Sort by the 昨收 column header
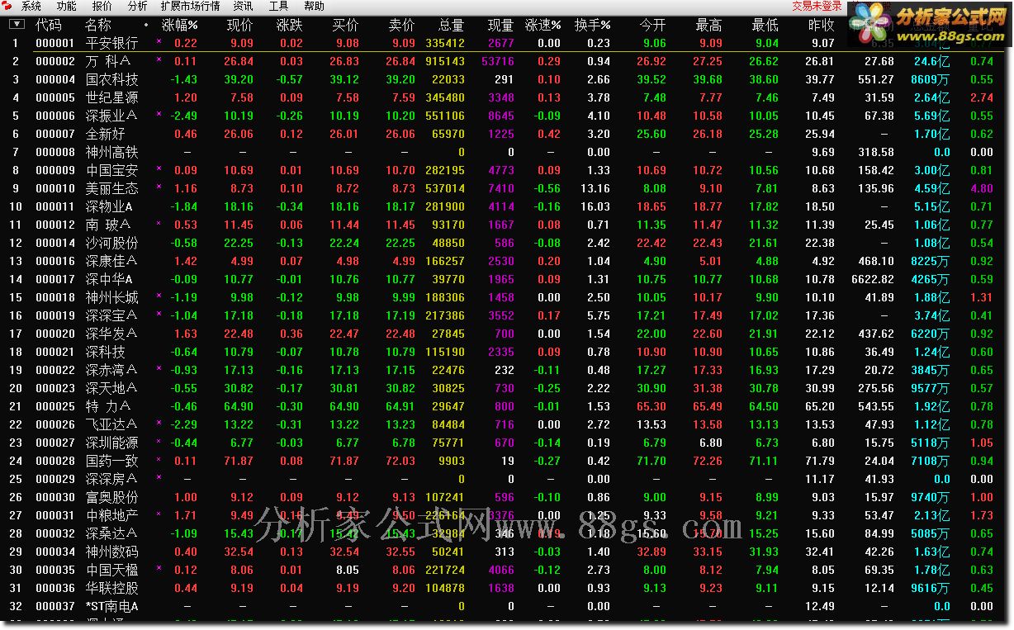1014x630 pixels. (x=821, y=26)
